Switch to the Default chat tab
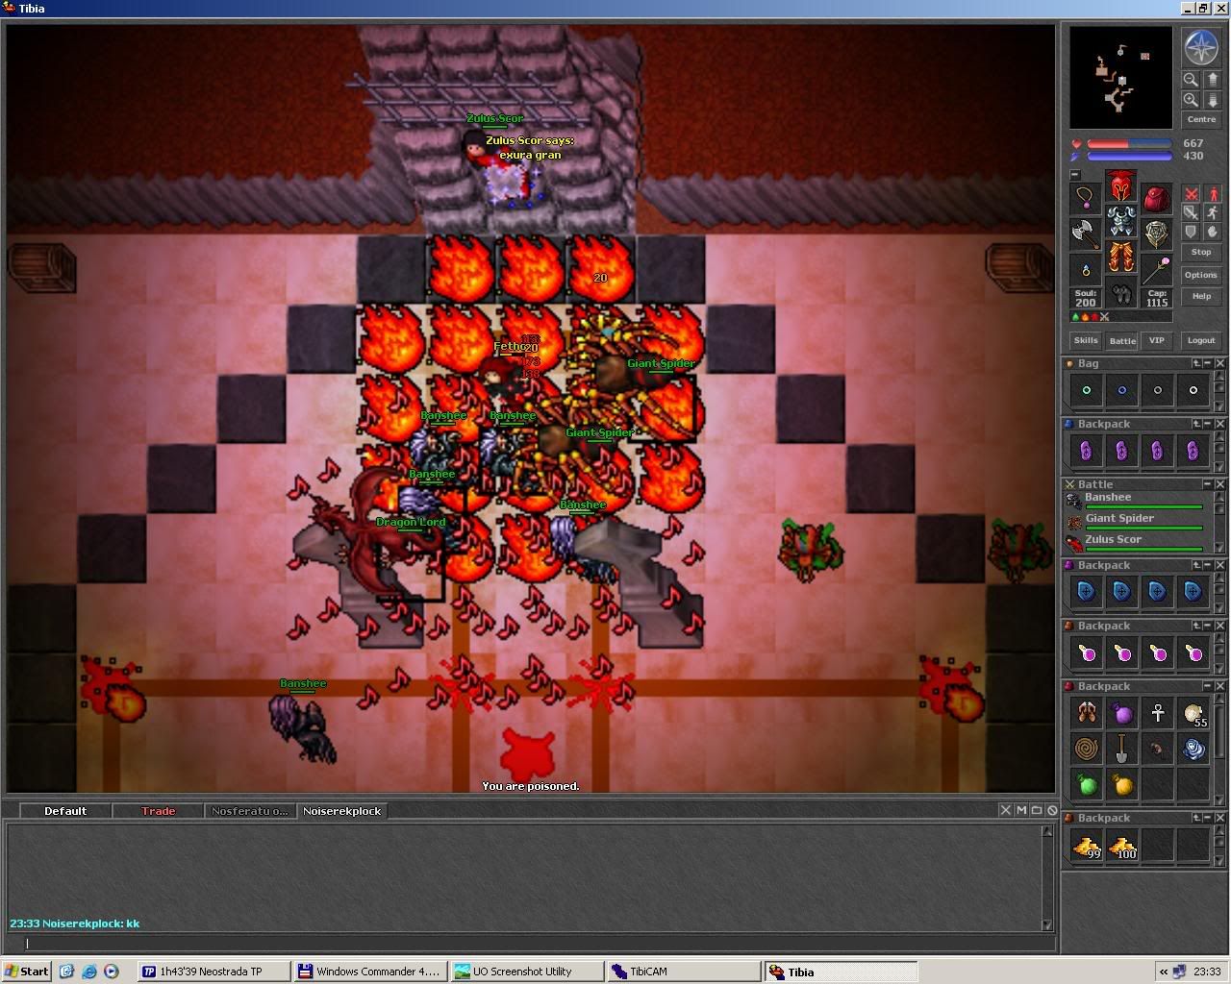 pyautogui.click(x=65, y=811)
